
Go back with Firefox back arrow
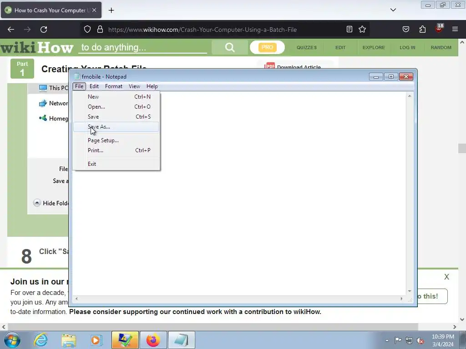[11, 30]
